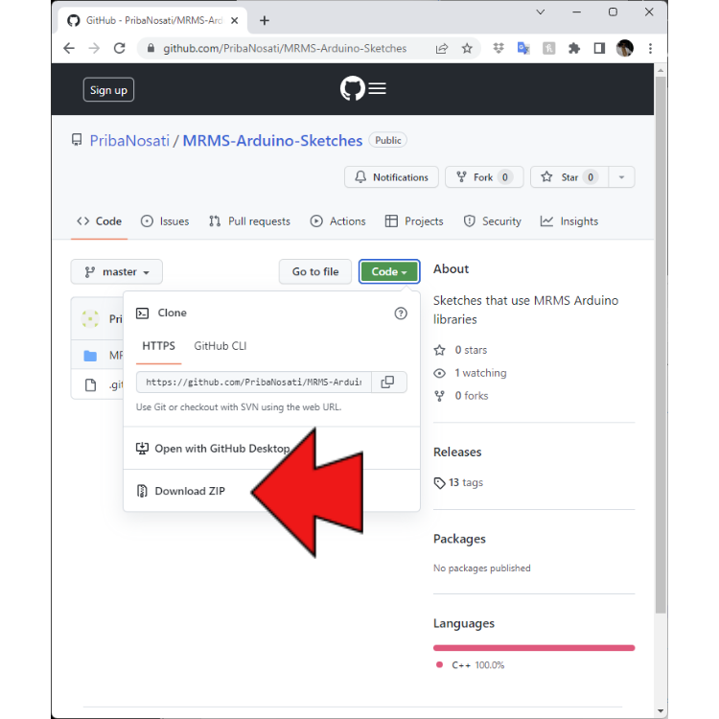This screenshot has width=719, height=719.
Task: Select Download ZIP option
Action: click(x=190, y=491)
